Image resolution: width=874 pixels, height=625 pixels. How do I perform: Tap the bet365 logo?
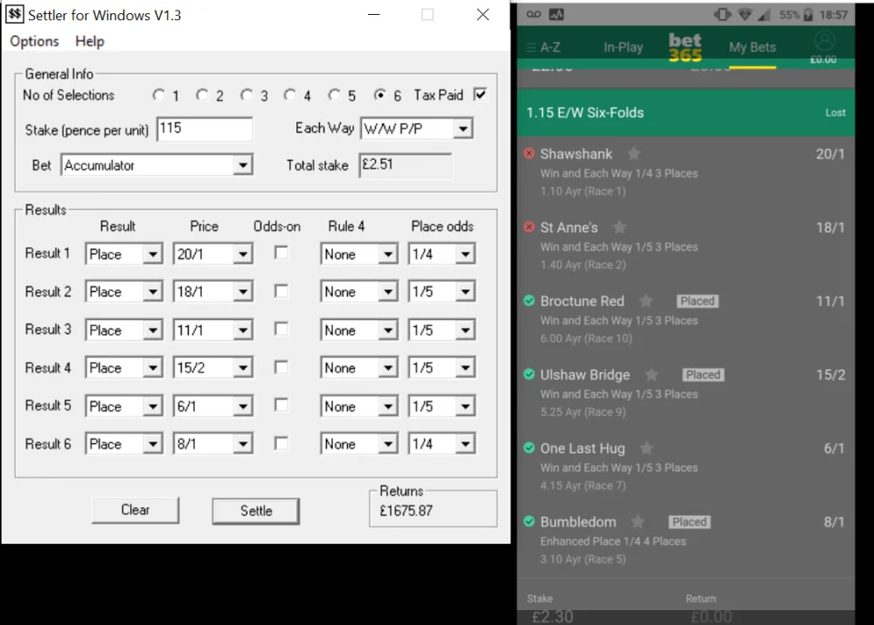click(685, 47)
